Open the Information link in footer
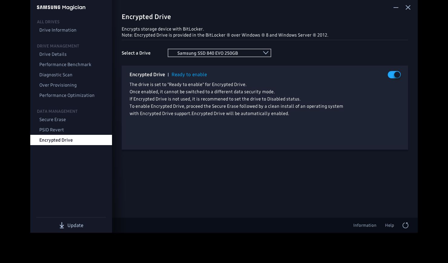Screen dimensions: 448x263 point(365,225)
